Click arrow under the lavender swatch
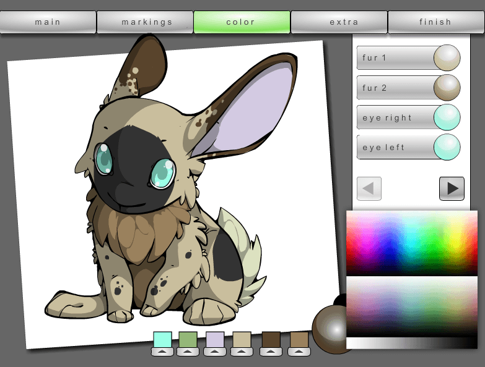The height and width of the screenshot is (367, 485). pos(215,352)
